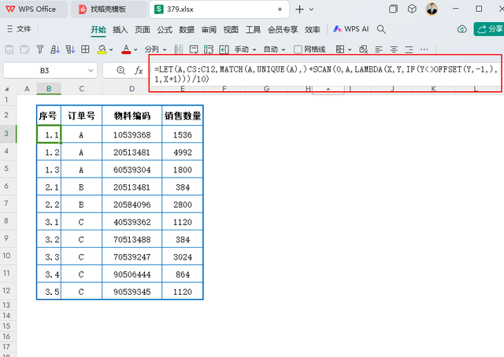Switch to the 视图 ribbon tab
This screenshot has height=357, width=504.
pos(231,30)
